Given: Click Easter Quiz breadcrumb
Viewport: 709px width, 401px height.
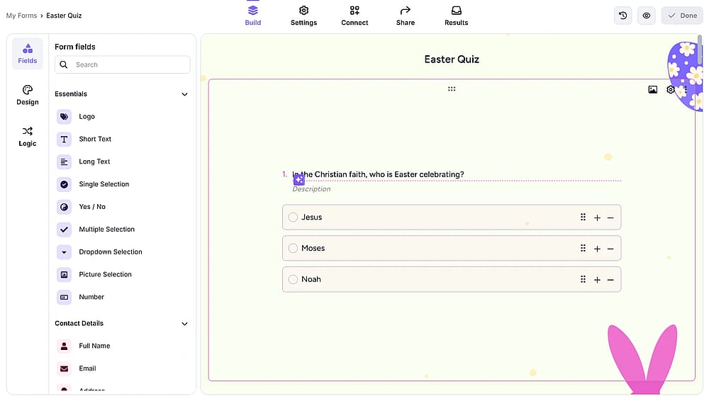Looking at the screenshot, I should [x=64, y=16].
